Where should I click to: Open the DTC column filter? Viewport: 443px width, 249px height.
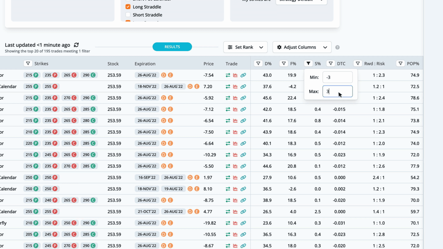tap(331, 64)
